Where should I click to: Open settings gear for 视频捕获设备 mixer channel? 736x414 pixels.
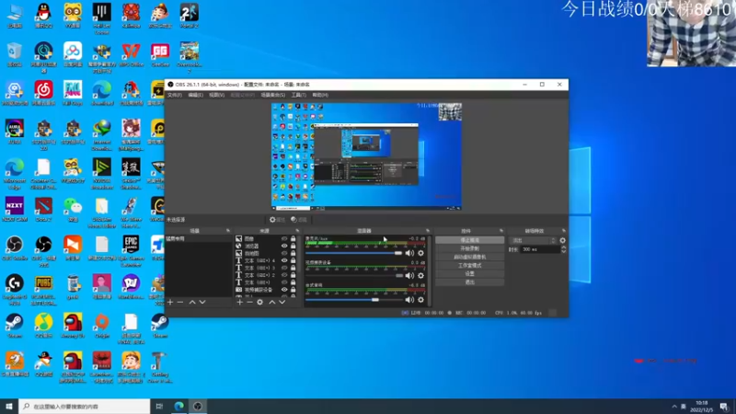(x=421, y=275)
